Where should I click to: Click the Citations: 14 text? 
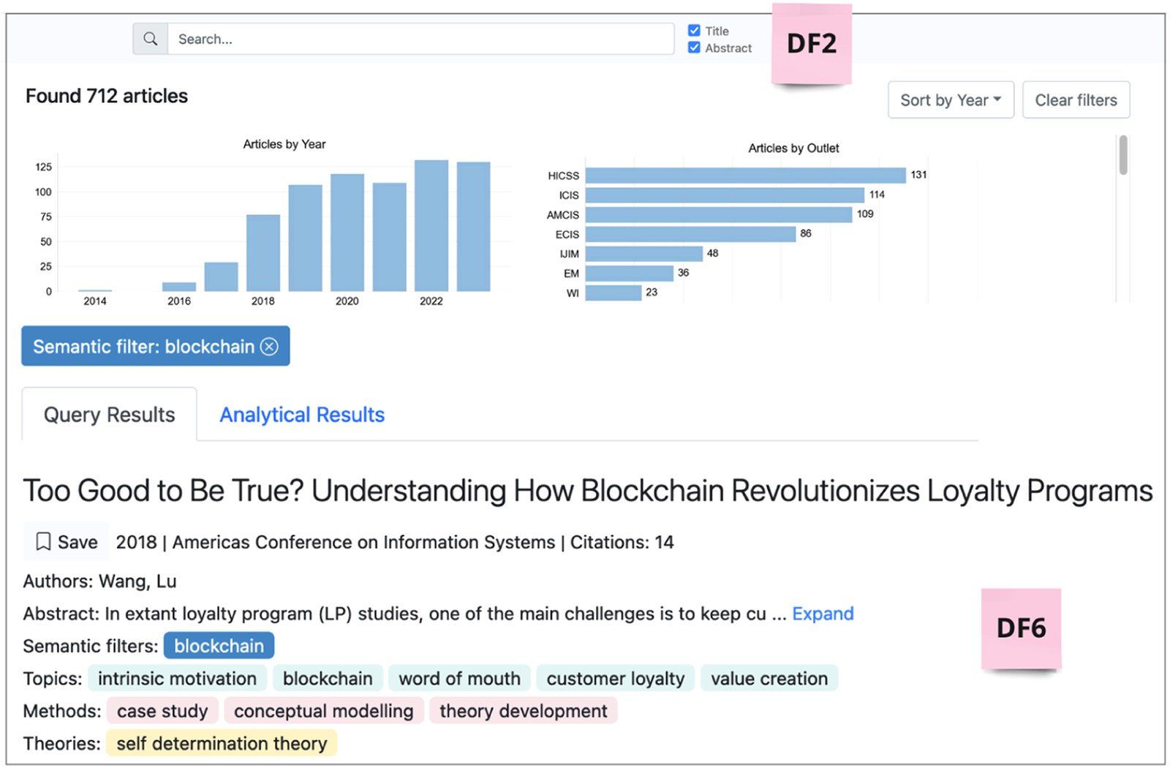coord(622,542)
